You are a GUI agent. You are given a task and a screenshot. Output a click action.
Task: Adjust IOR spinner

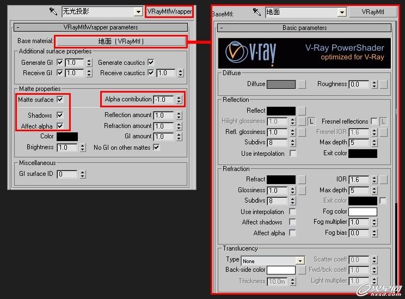click(x=375, y=179)
